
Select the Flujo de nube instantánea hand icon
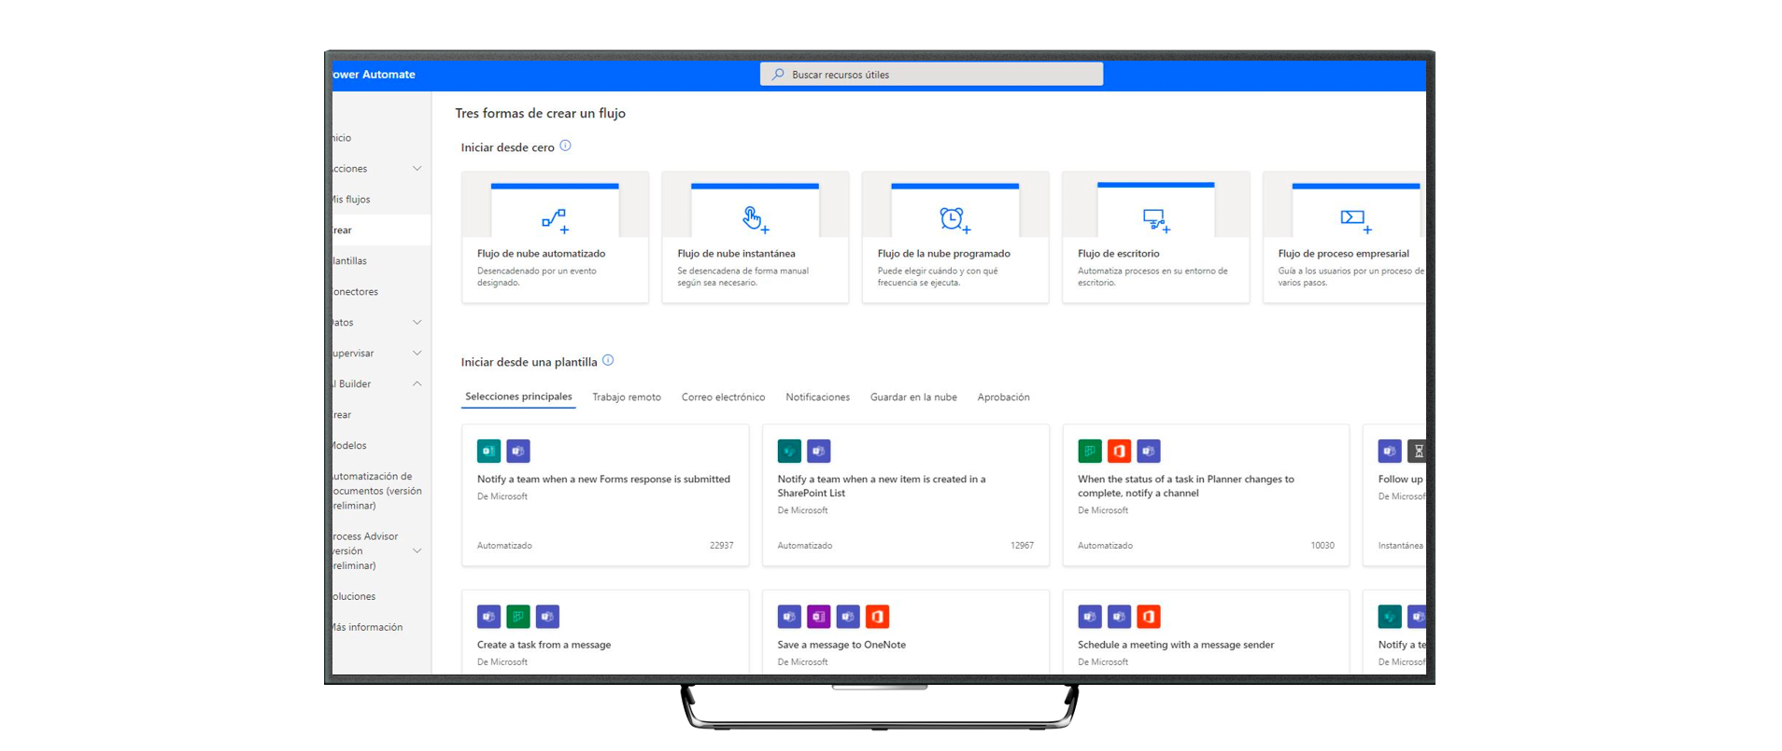(x=755, y=219)
